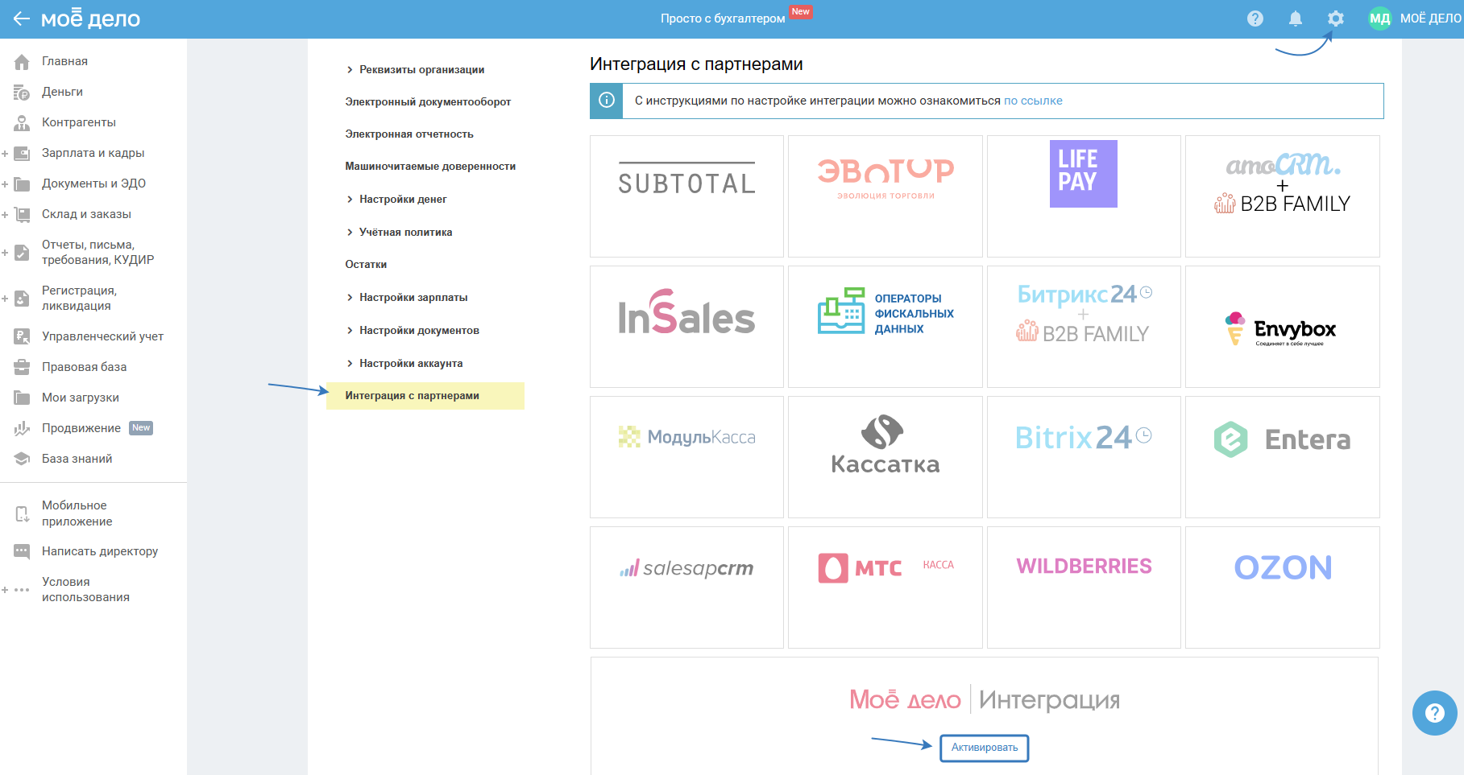The height and width of the screenshot is (775, 1464).
Task: Expand Настройки денег chevron
Action: tap(350, 200)
